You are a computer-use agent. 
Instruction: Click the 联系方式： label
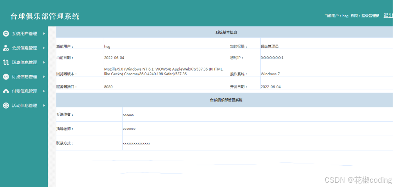click(x=65, y=143)
